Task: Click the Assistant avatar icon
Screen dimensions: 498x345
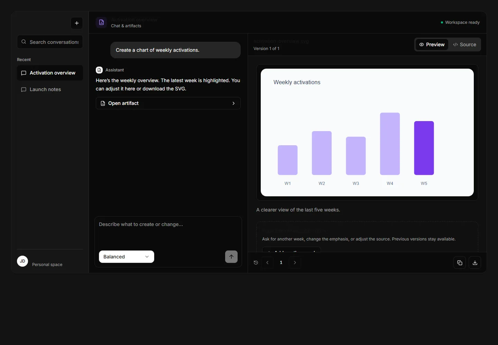Action: click(99, 70)
